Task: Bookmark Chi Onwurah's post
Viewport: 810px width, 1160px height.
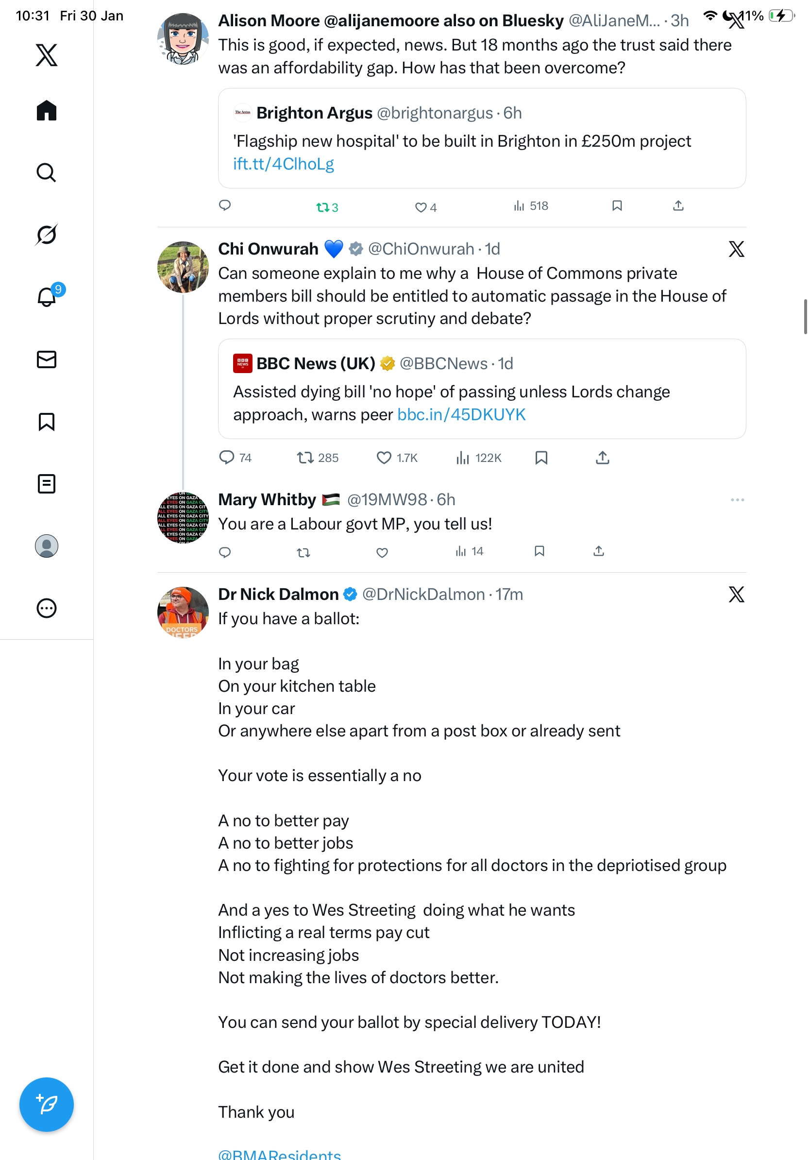Action: pos(541,458)
